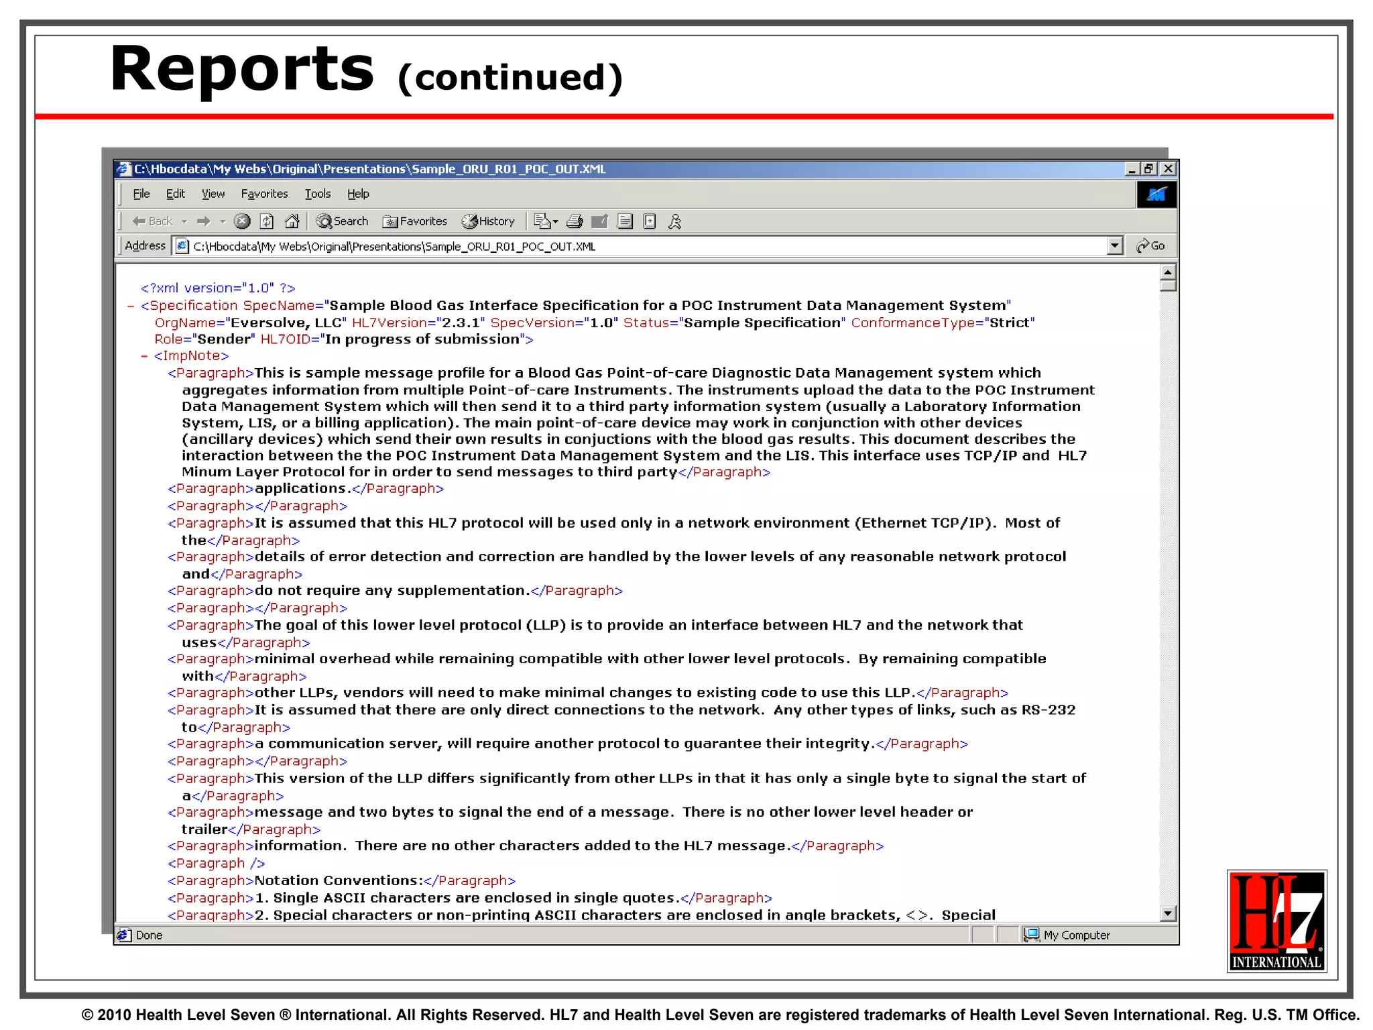The width and height of the screenshot is (1373, 1030).
Task: Open the Back history dropdown arrow
Action: pyautogui.click(x=184, y=221)
